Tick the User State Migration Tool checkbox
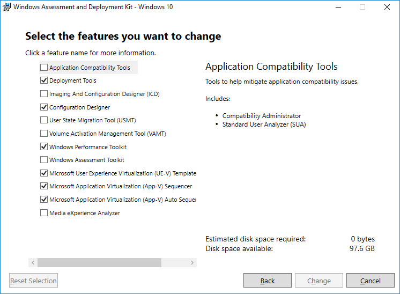This screenshot has width=400, height=294. [x=44, y=120]
